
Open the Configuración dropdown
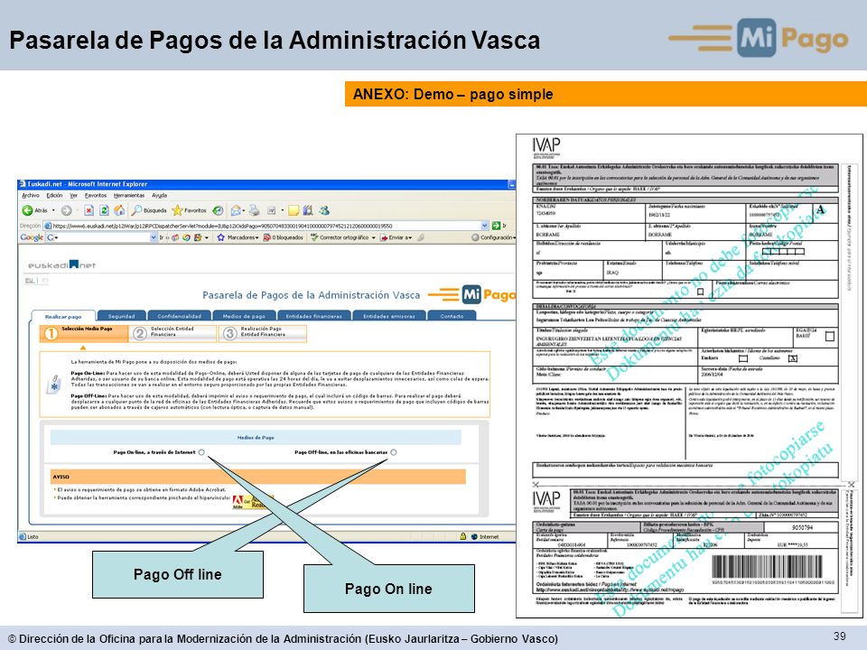514,237
